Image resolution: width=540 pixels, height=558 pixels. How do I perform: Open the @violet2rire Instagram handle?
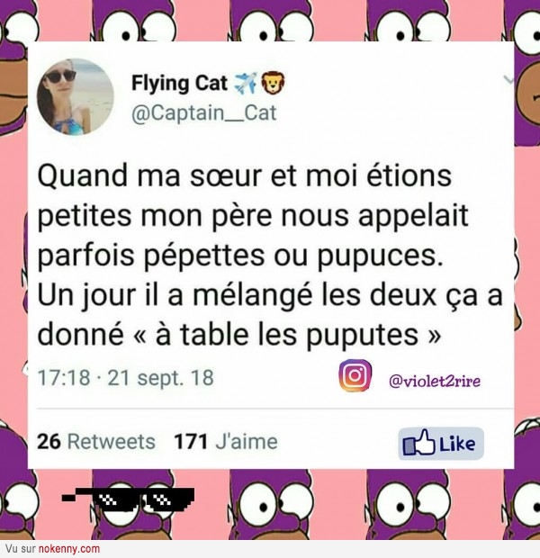[x=435, y=381]
